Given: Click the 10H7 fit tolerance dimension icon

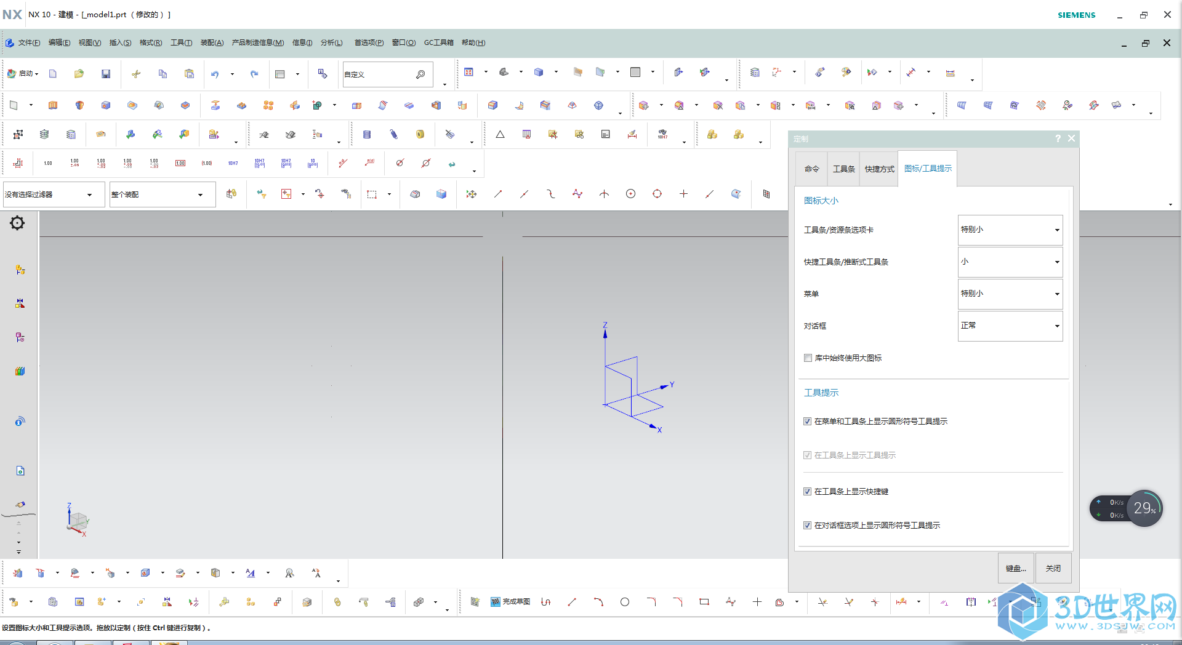Looking at the screenshot, I should [233, 163].
